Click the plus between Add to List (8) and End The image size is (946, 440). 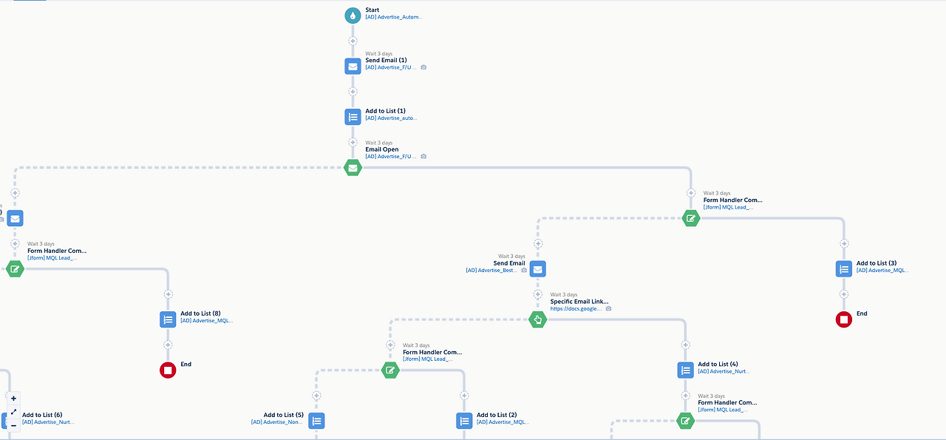168,345
